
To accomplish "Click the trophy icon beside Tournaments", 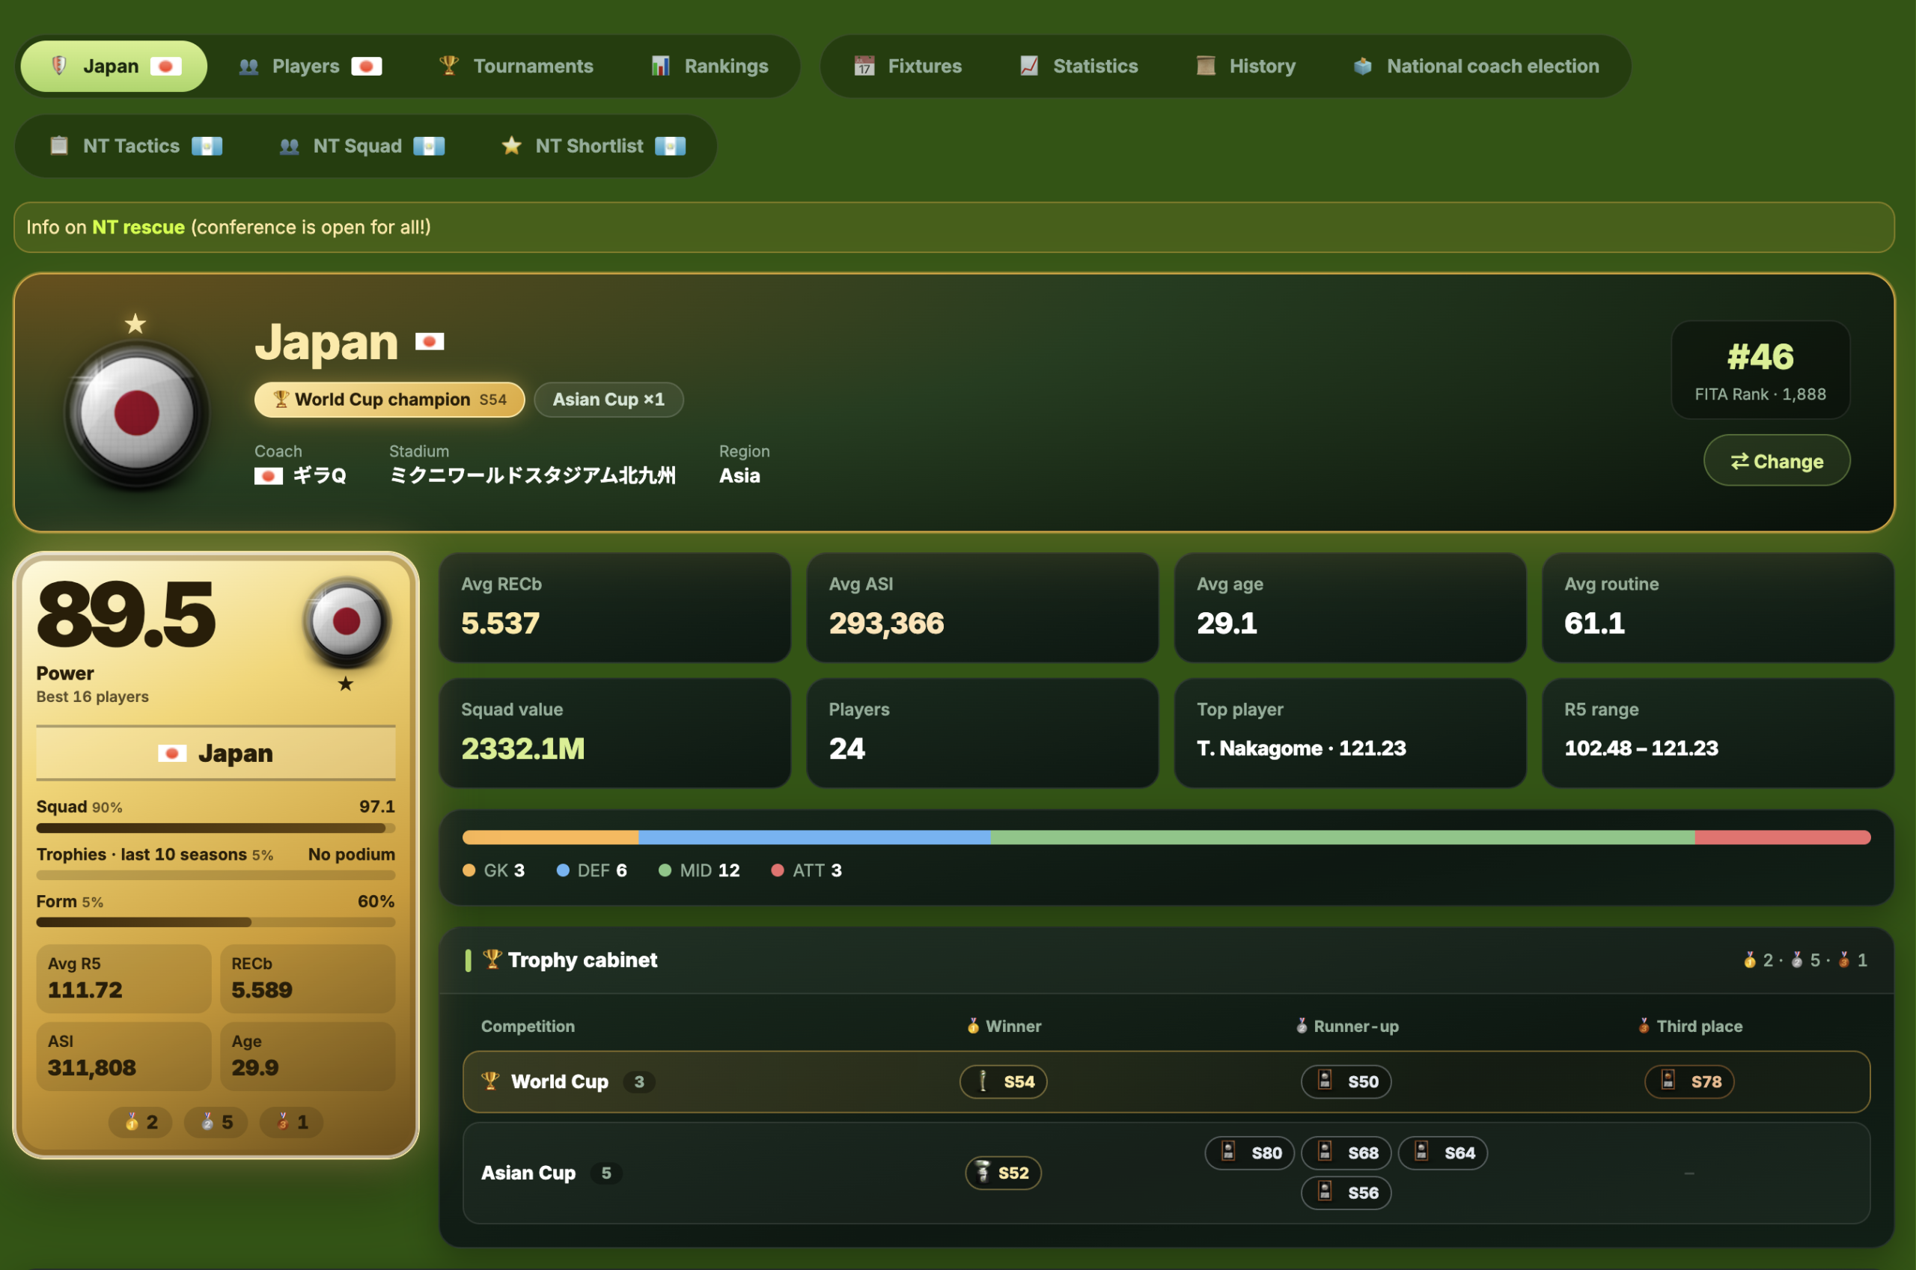I will pyautogui.click(x=448, y=66).
